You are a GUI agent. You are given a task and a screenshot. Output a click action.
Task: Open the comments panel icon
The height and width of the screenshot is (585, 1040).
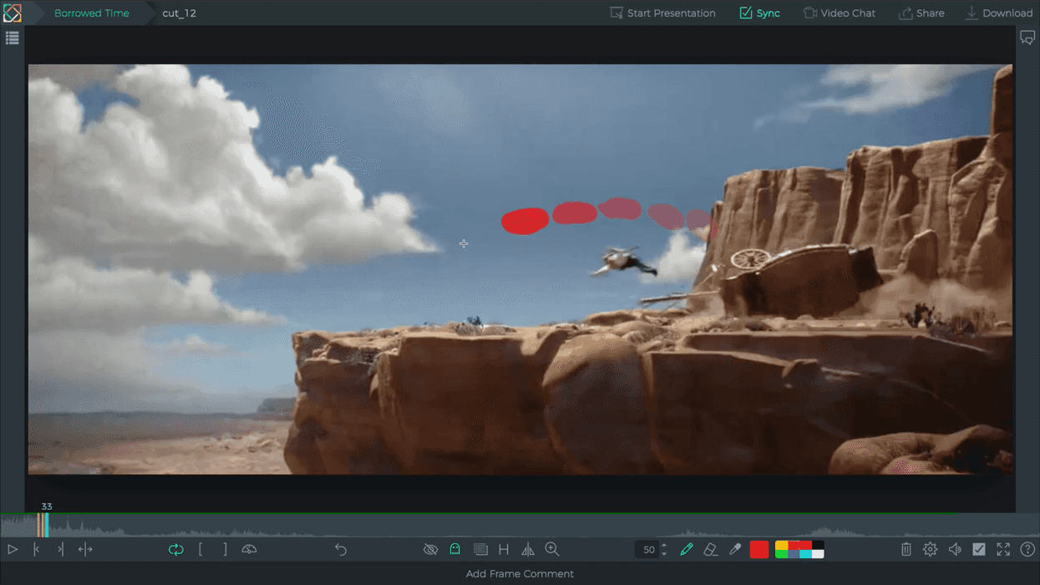[1027, 38]
